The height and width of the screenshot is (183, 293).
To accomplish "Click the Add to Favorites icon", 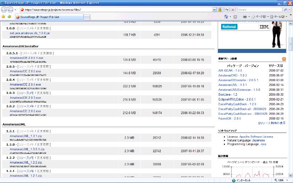I will click(x=9, y=17).
